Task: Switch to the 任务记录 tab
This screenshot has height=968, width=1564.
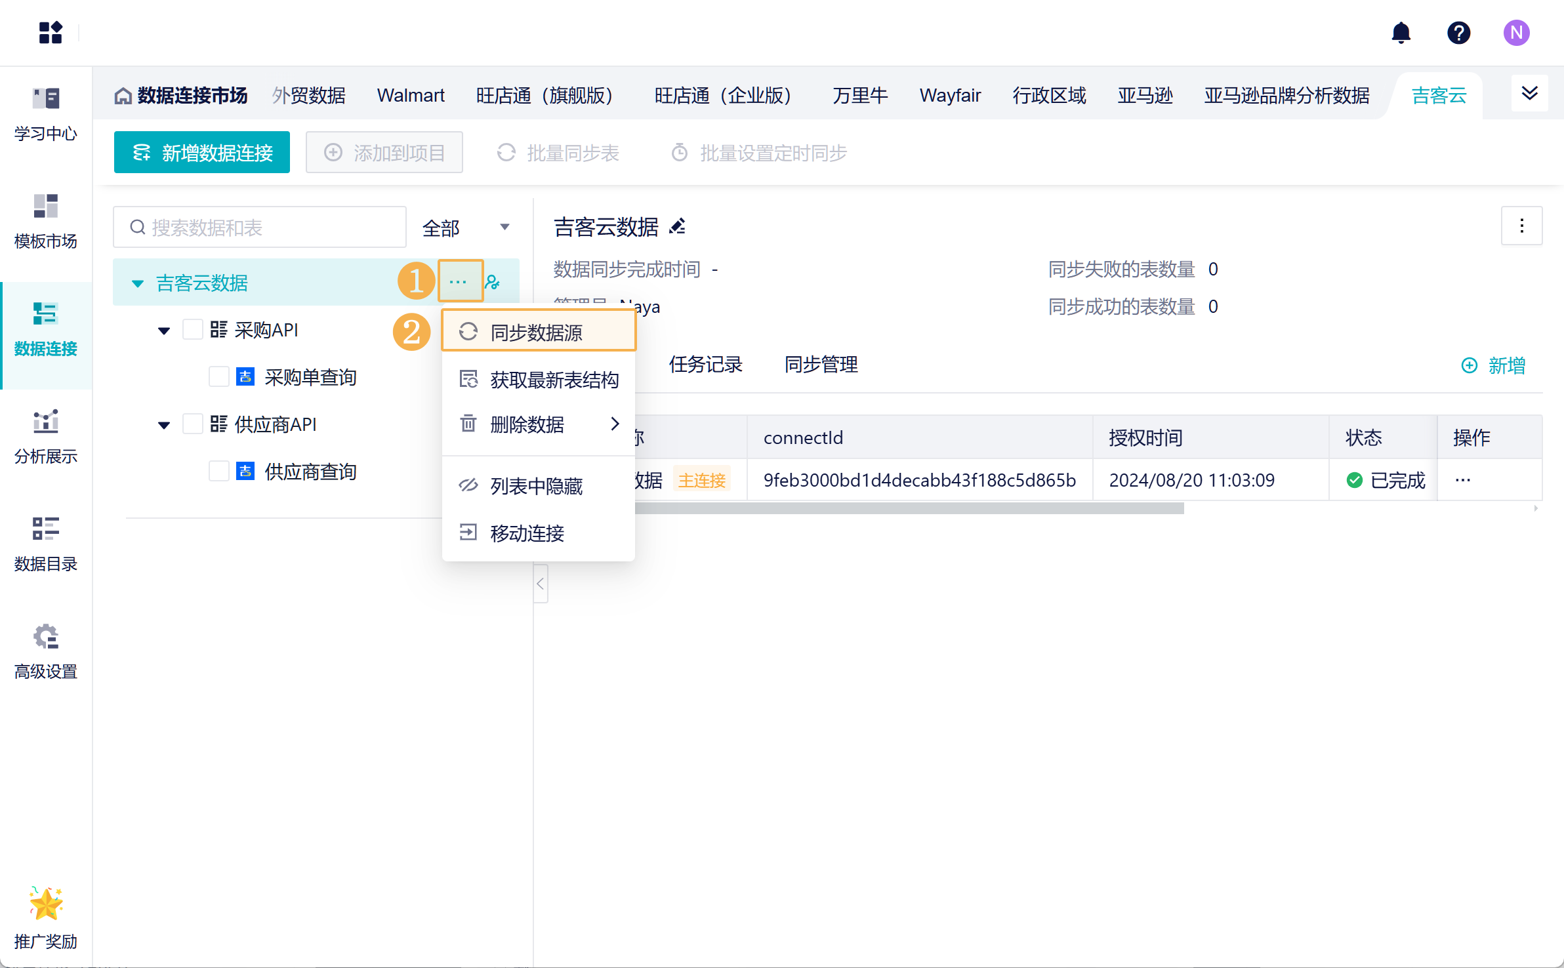Action: [705, 365]
